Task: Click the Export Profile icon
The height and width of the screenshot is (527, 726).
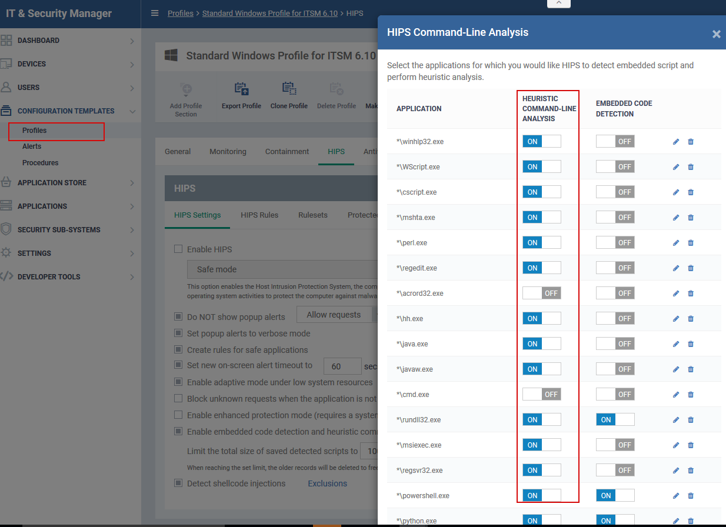Action: 241,89
